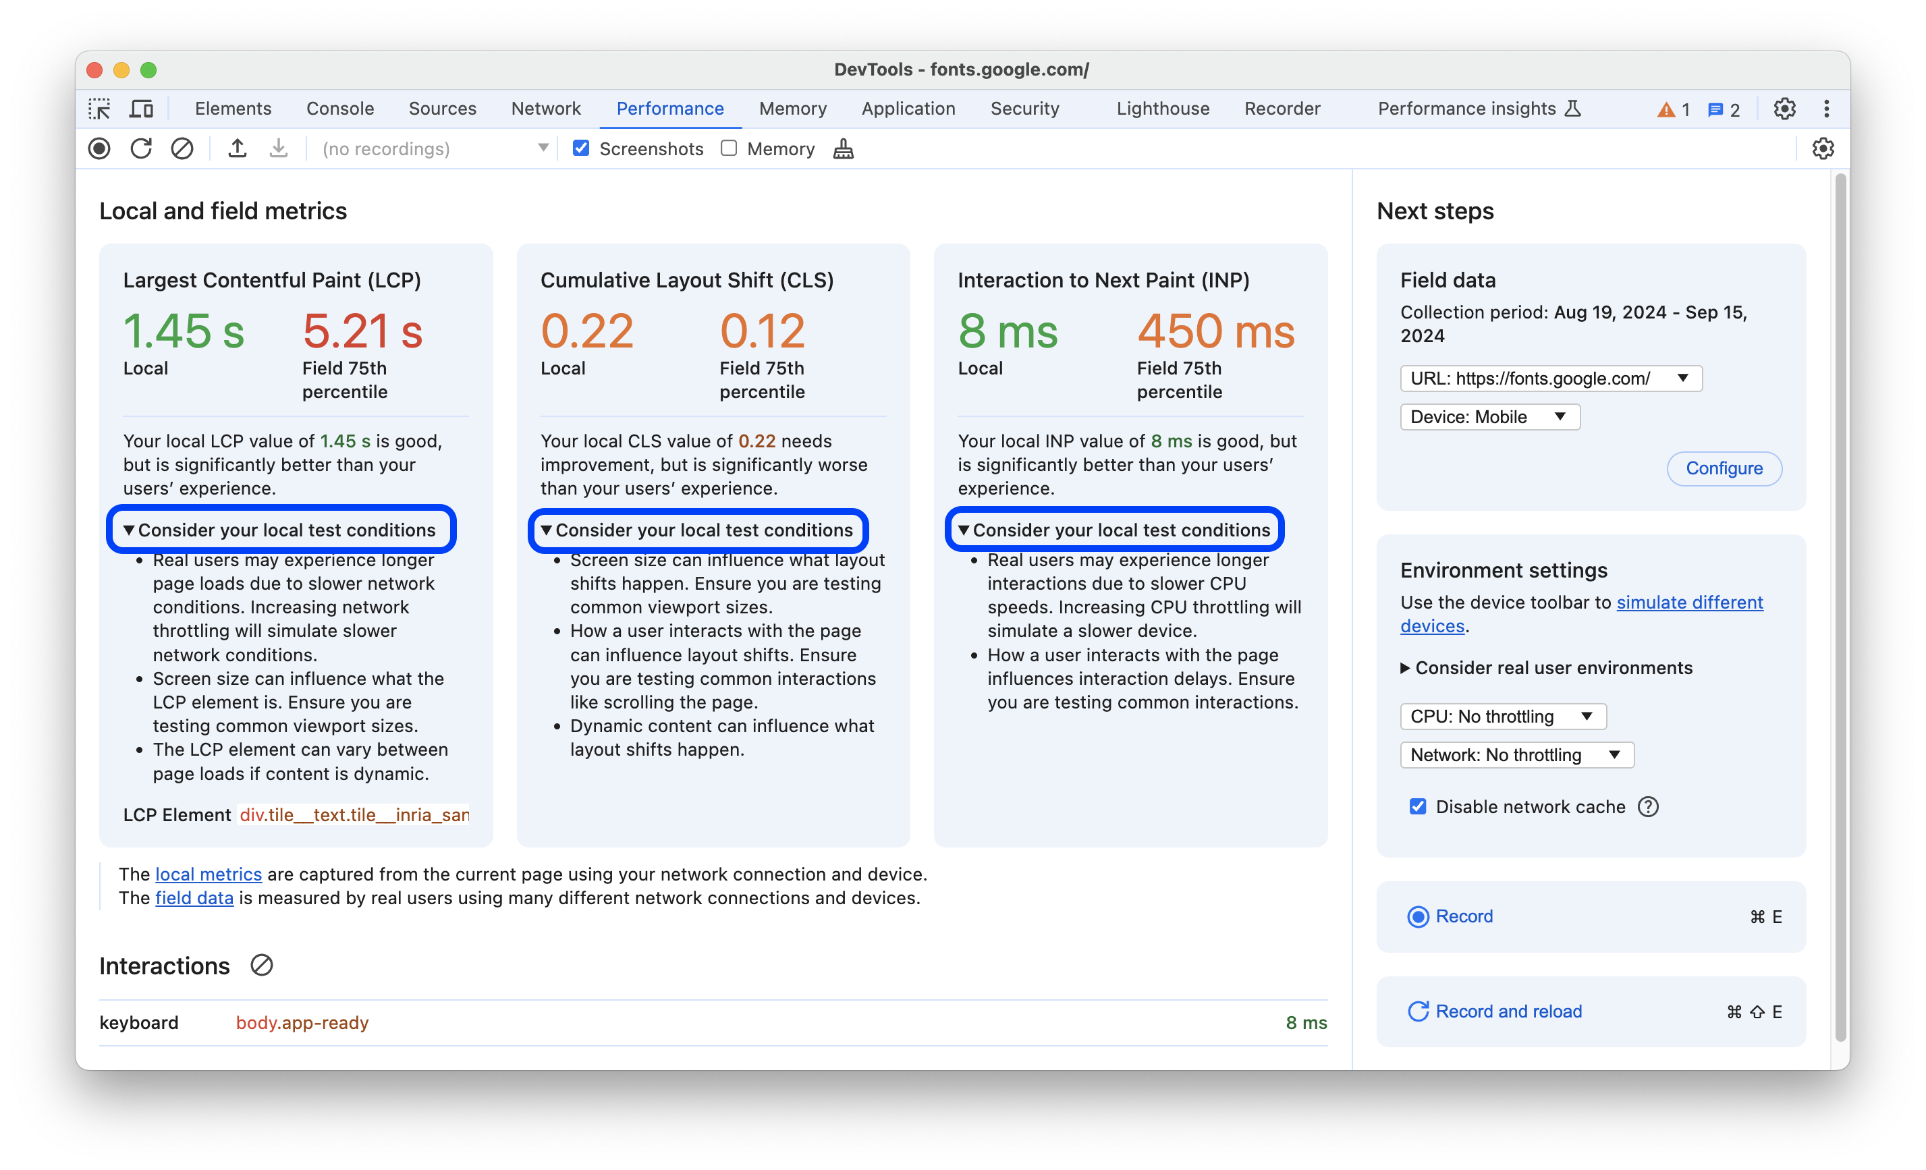Select the Device dropdown for Mobile

[x=1486, y=416]
